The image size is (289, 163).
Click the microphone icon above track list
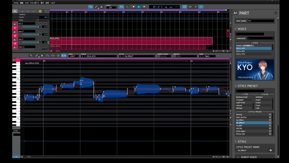click(33, 11)
